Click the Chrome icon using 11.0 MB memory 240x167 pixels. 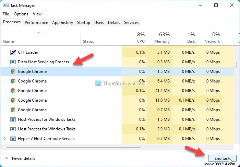tap(13, 100)
